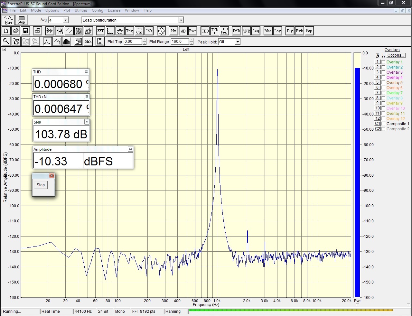Open the Mode menu
The height and width of the screenshot is (316, 412).
(x=36, y=10)
